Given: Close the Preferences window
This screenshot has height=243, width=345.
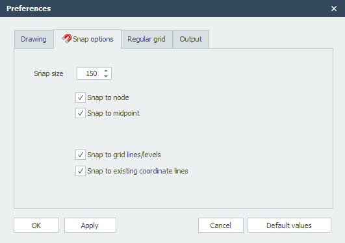Looking at the screenshot, I should tap(334, 8).
